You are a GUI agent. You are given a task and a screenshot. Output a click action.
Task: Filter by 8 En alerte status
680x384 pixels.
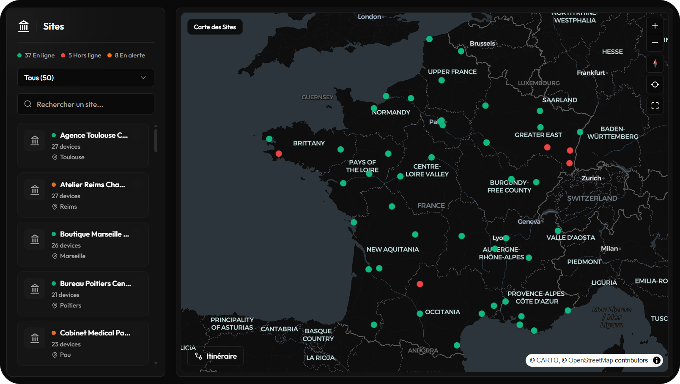pos(126,55)
